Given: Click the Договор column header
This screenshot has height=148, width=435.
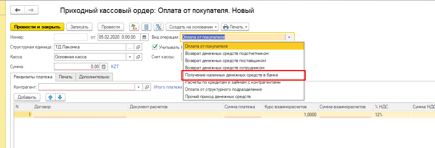Looking at the screenshot, I should [x=80, y=107].
